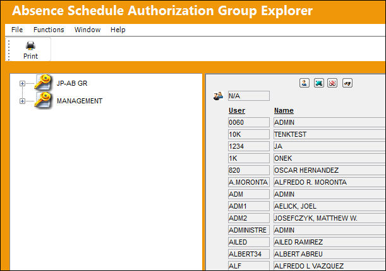
Task: Click the single user icon button
Action: (x=305, y=83)
